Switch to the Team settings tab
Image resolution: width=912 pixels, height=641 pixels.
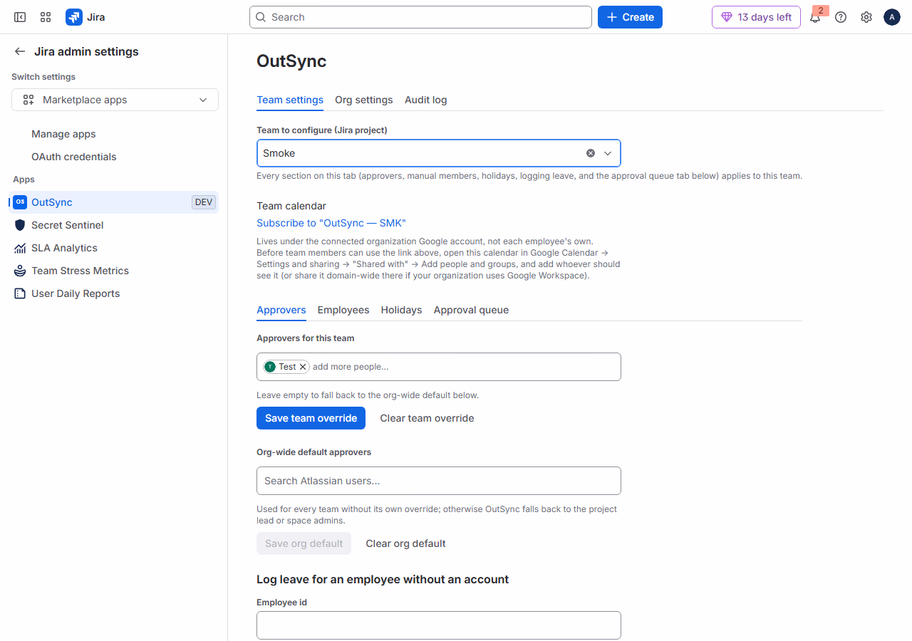(x=290, y=100)
